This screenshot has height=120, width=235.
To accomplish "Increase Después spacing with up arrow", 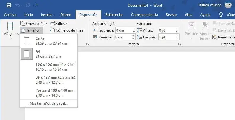I will (x=177, y=36).
